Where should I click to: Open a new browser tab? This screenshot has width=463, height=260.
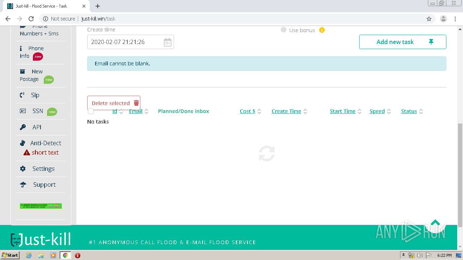[98, 6]
